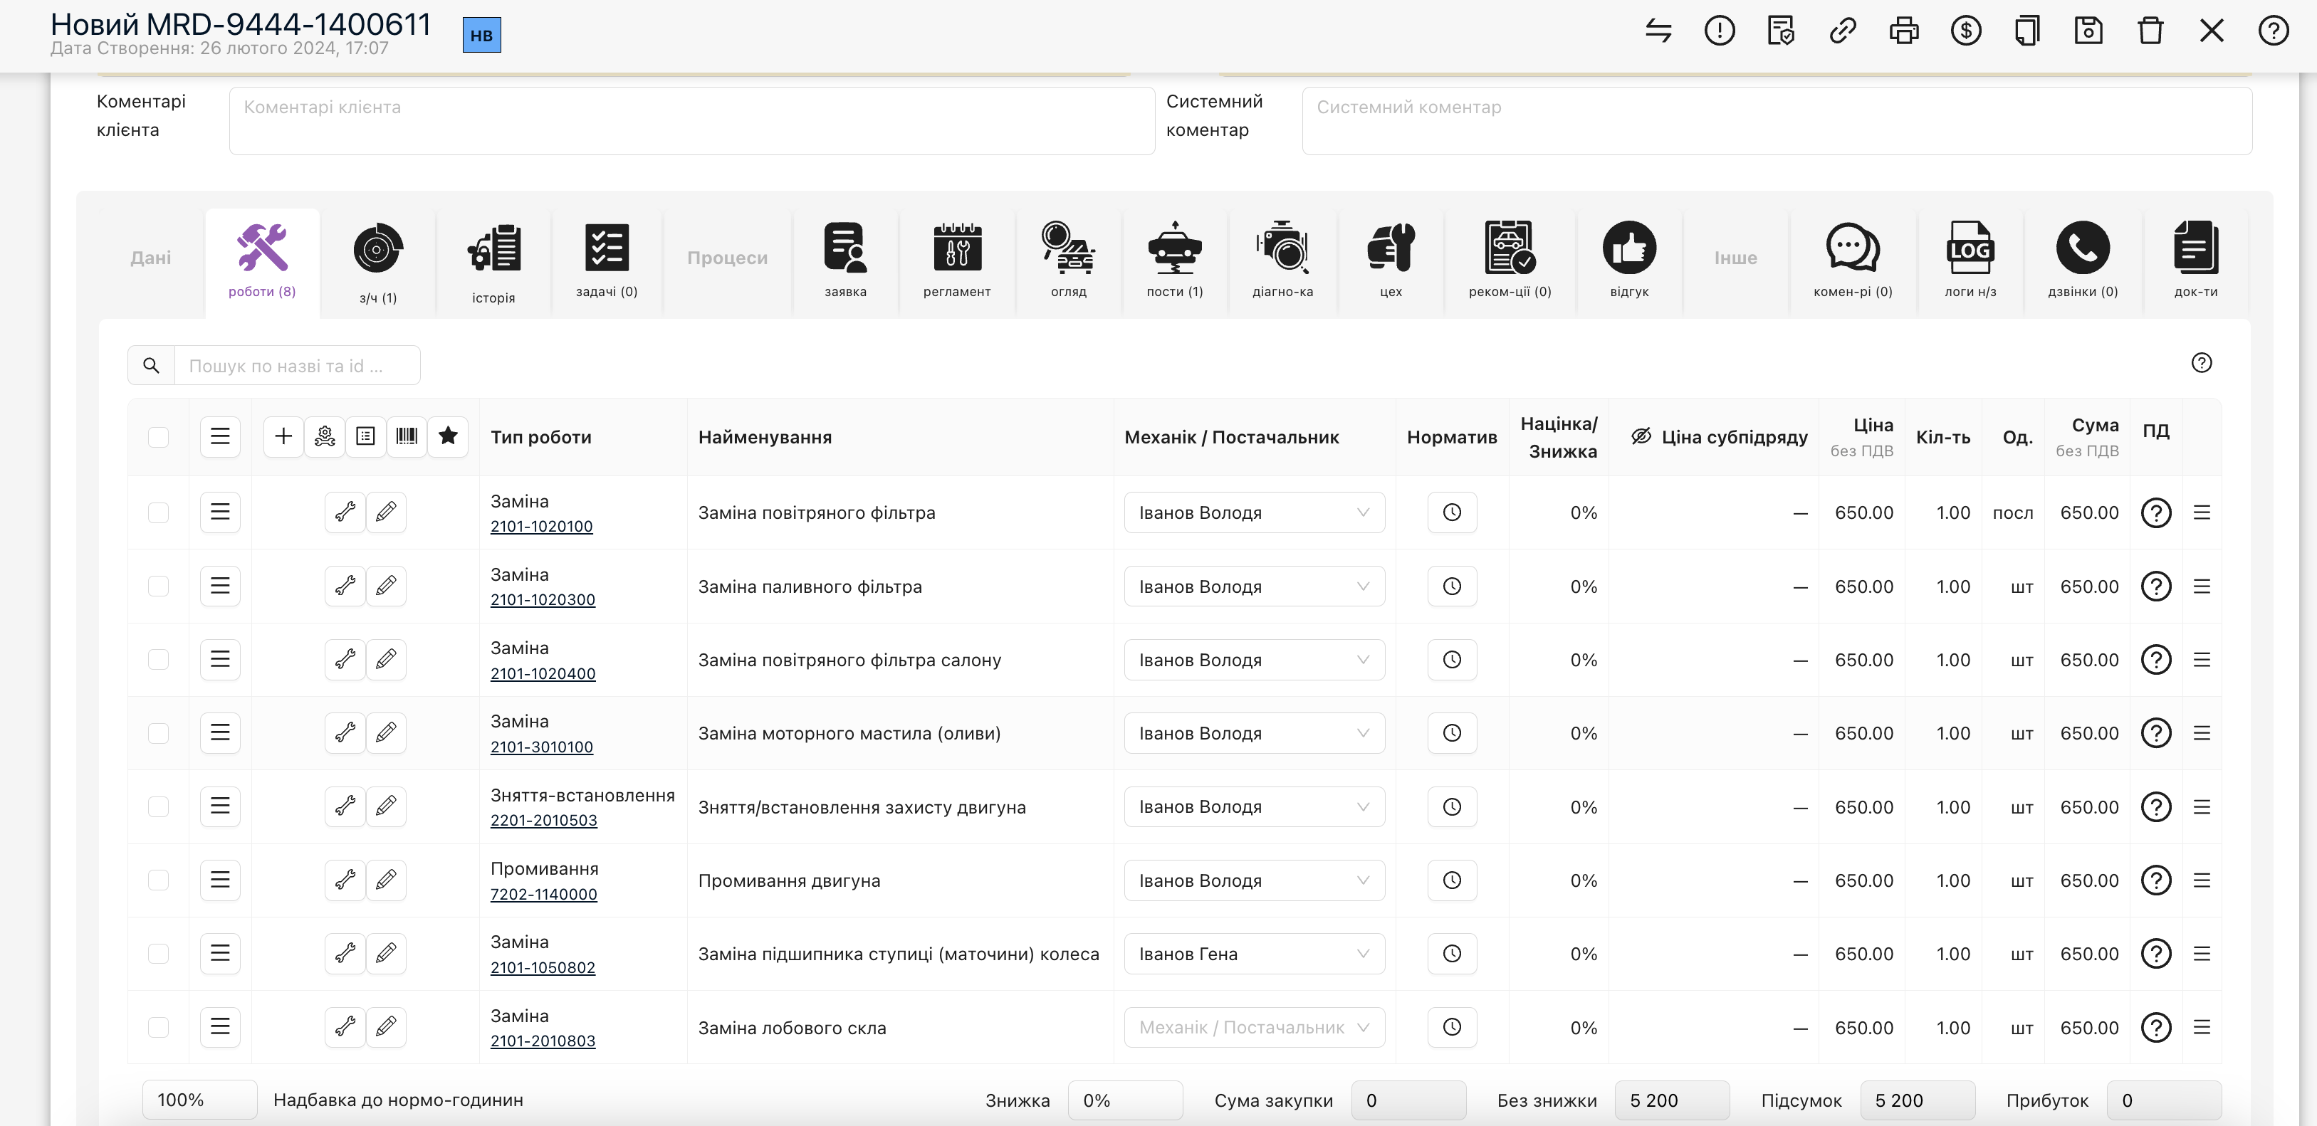
Task: Tick checkbox for Заміна паливного фільтра row
Action: 158,586
